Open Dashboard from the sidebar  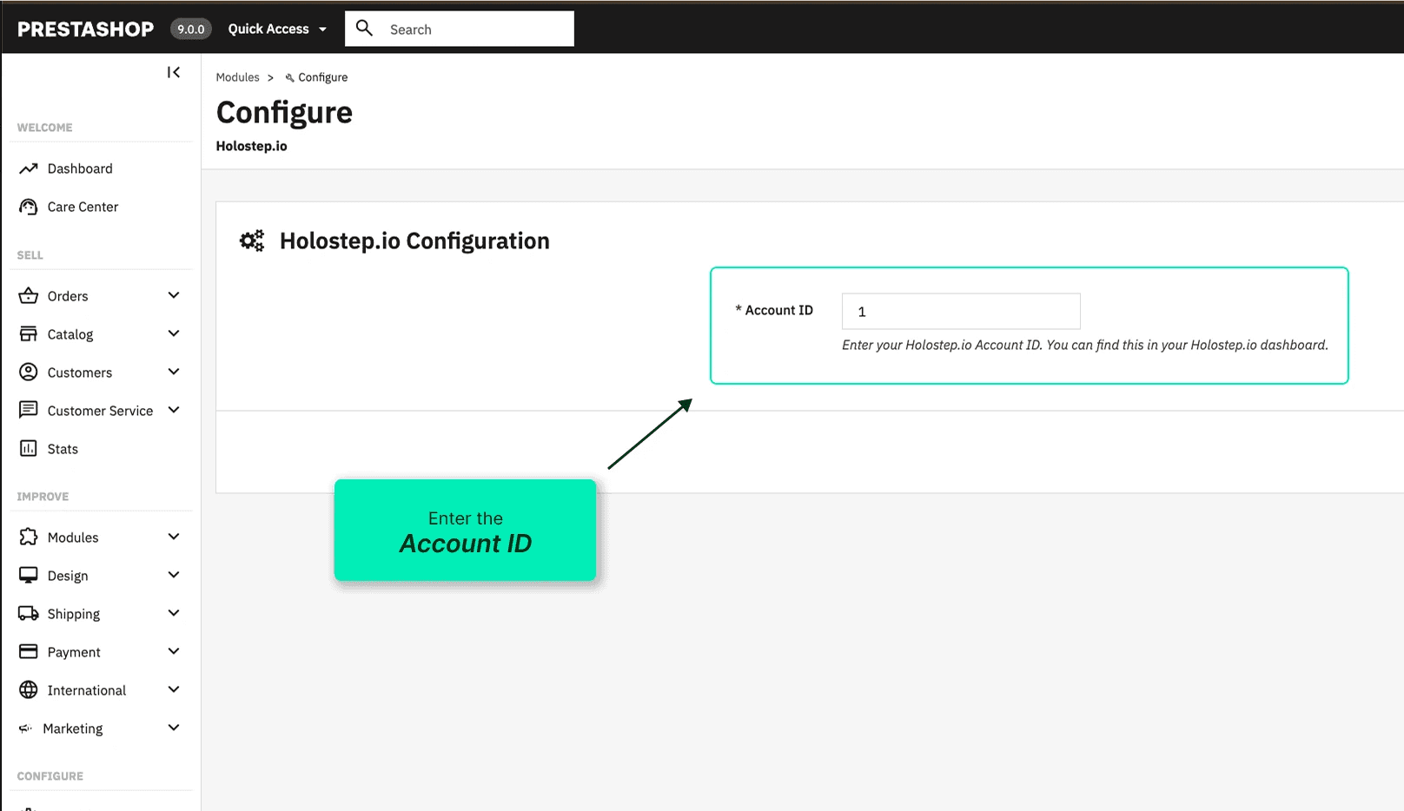[x=80, y=168]
